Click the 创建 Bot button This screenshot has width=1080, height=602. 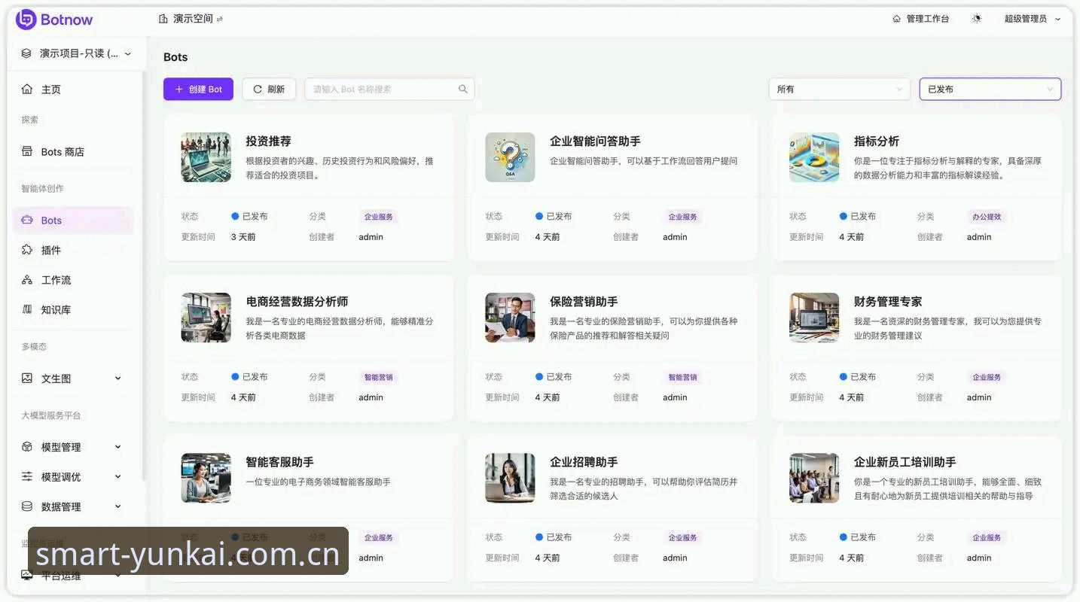point(198,89)
